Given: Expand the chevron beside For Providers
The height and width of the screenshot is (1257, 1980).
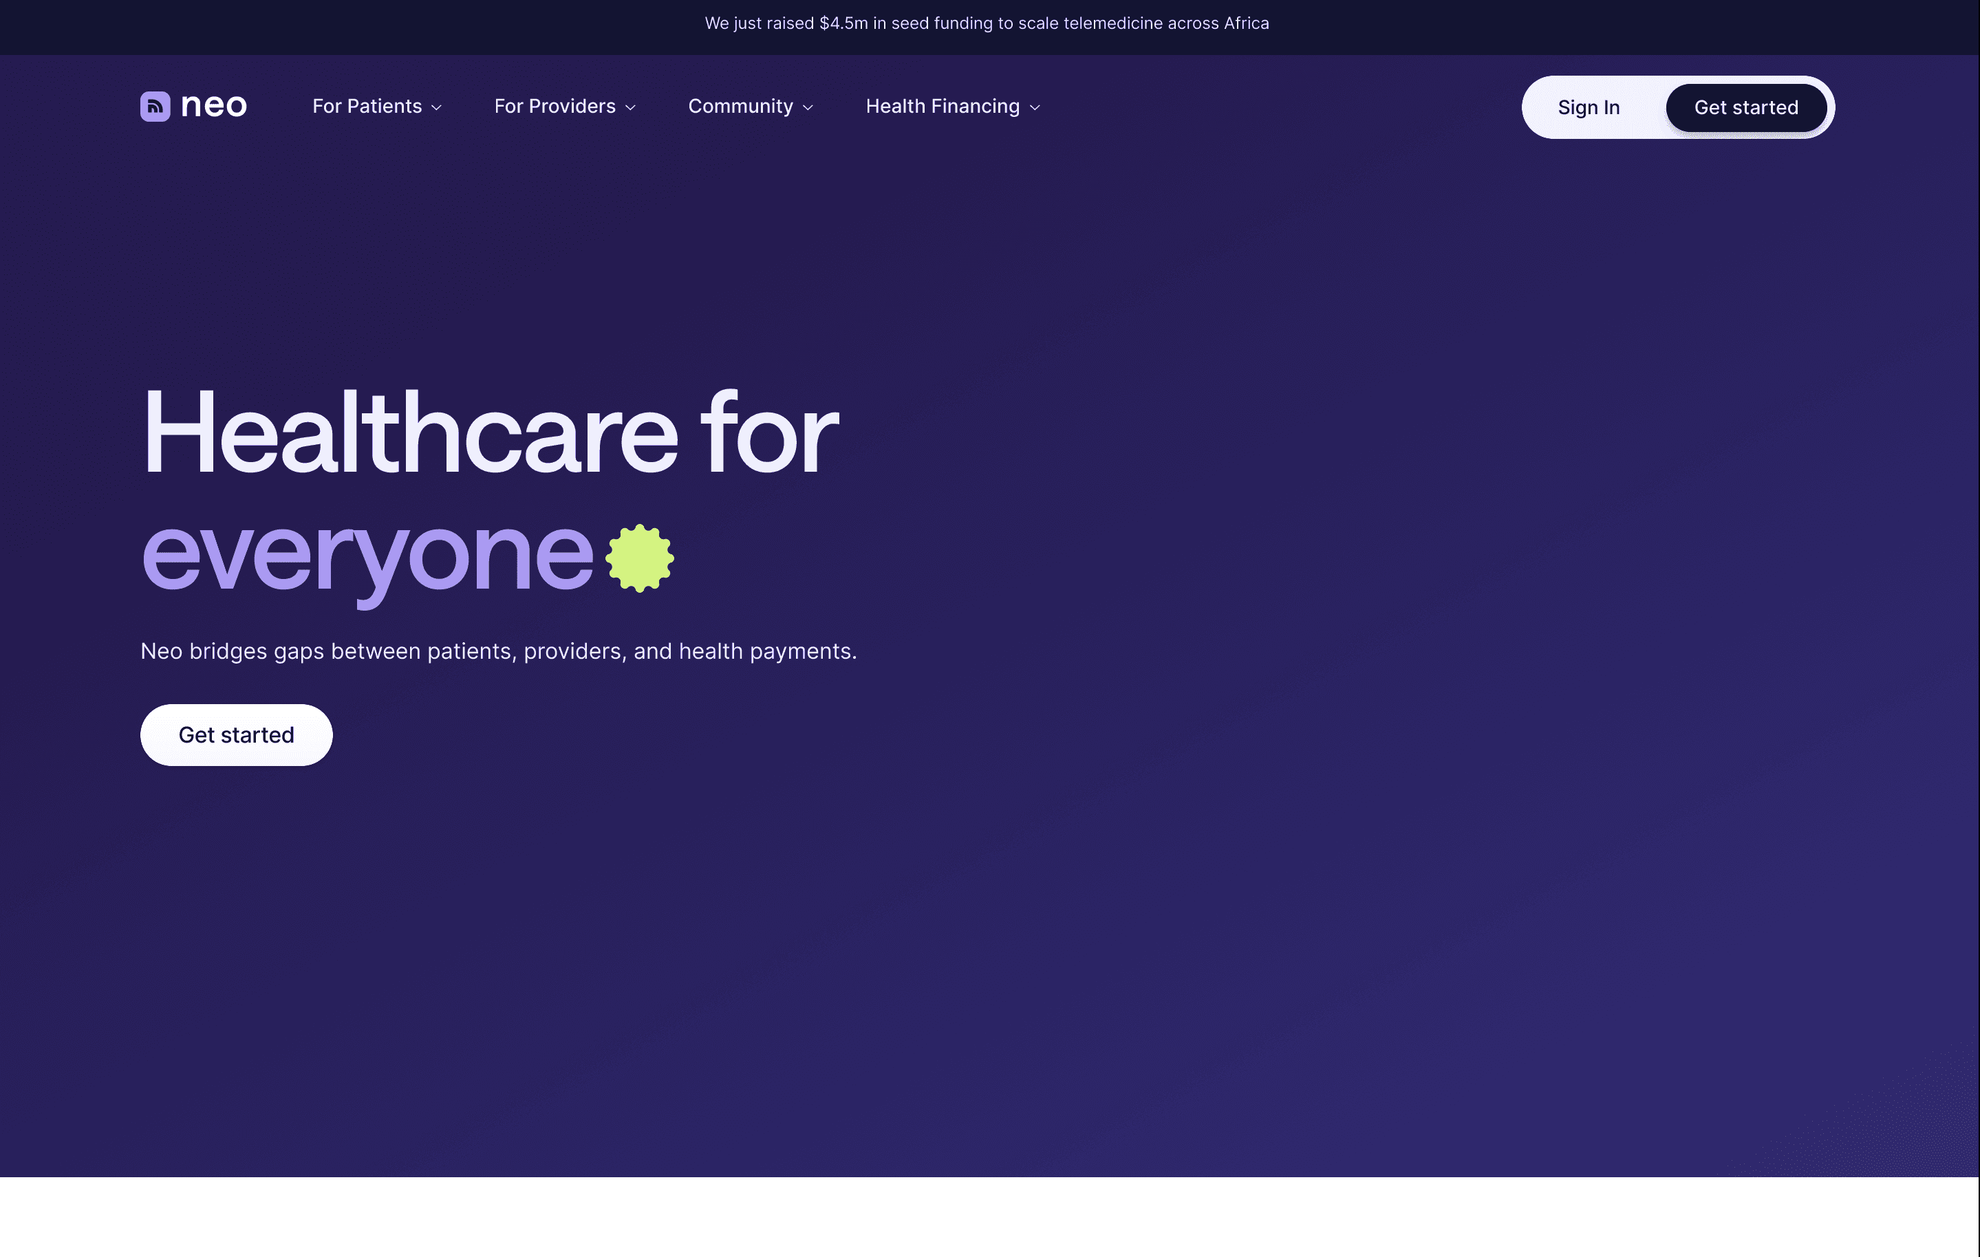Looking at the screenshot, I should [x=631, y=108].
